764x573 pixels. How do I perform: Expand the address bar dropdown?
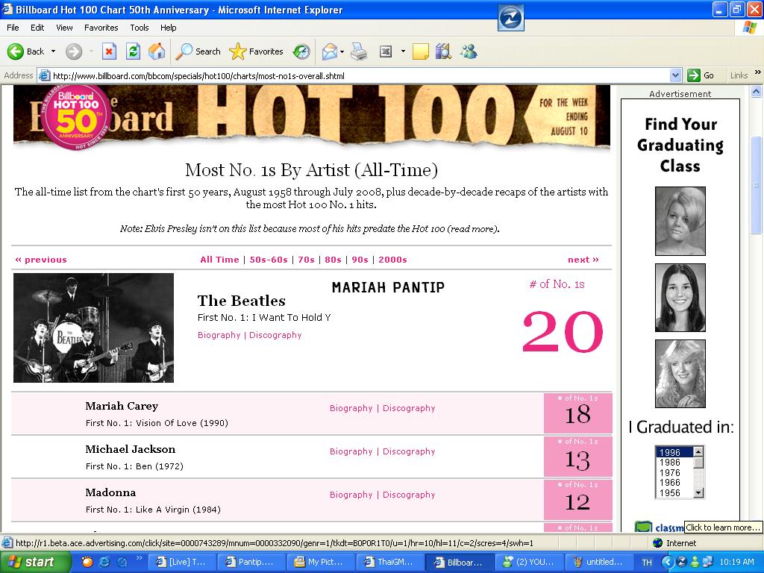[675, 75]
